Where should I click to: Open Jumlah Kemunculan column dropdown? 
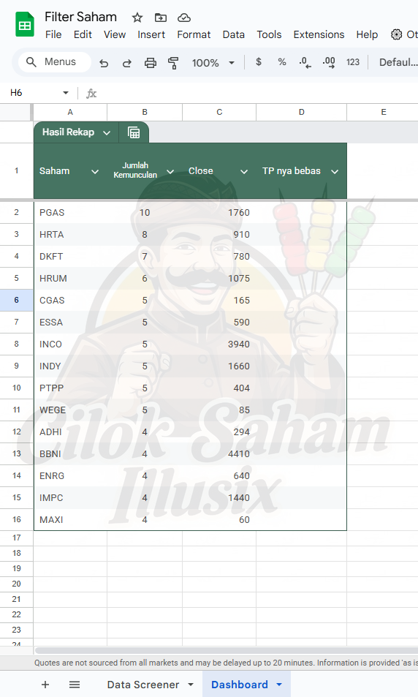(170, 172)
